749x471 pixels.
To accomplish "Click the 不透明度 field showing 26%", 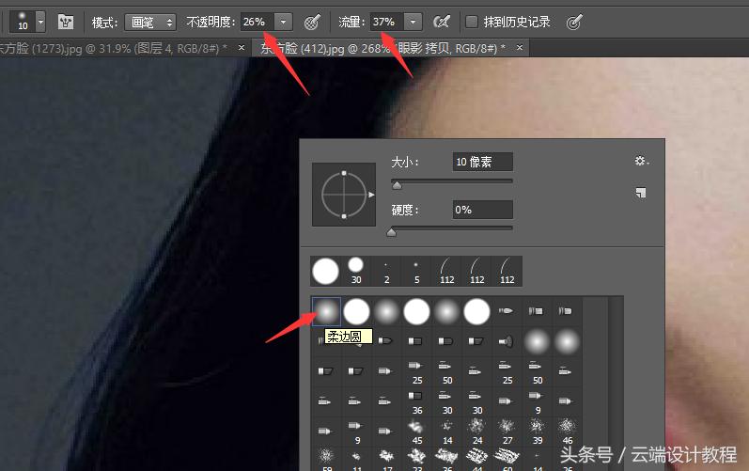I will [257, 22].
